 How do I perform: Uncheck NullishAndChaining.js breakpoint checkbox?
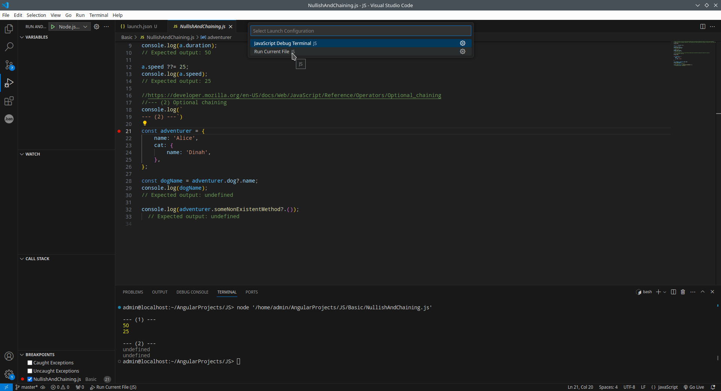30,379
